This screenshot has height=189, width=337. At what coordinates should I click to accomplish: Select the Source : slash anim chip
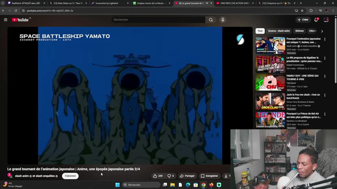point(279,31)
